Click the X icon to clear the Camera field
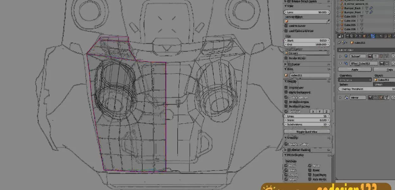Screen dimensions: 395x190 pos(328,52)
